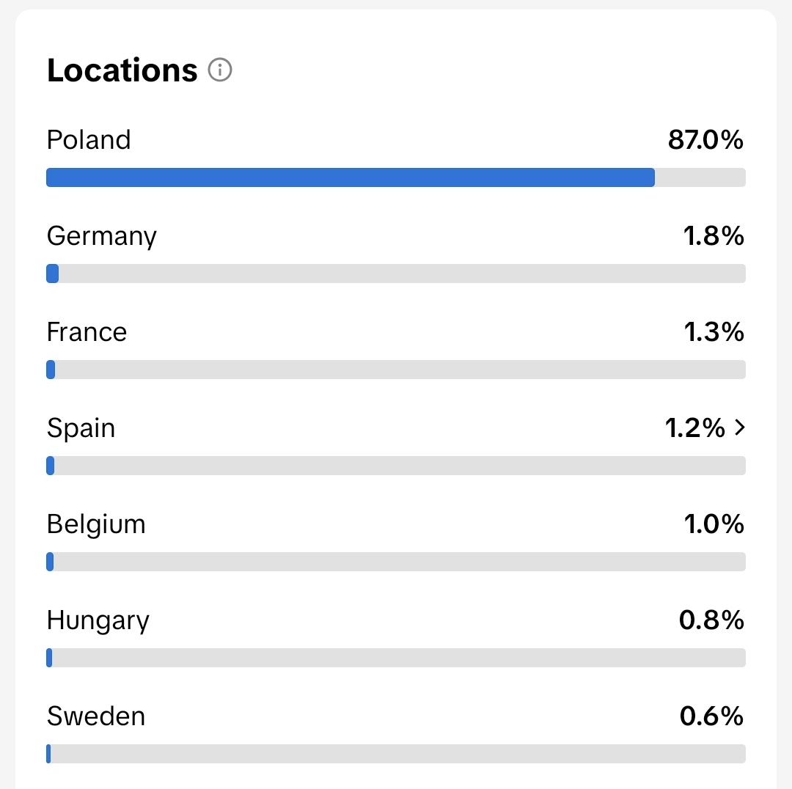Image resolution: width=792 pixels, height=789 pixels.
Task: Click the France location label
Action: 87,331
